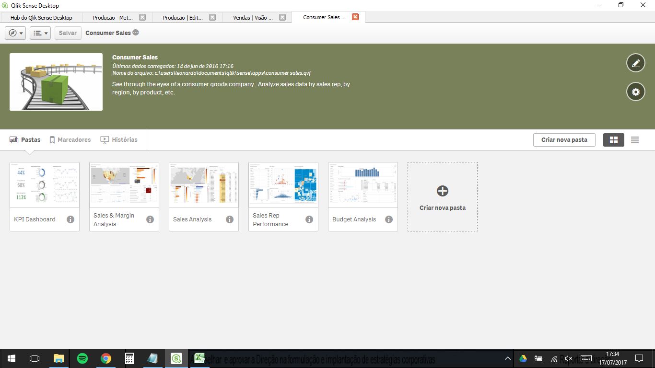The width and height of the screenshot is (655, 368).
Task: Click the pencil edit app details icon
Action: [x=635, y=63]
